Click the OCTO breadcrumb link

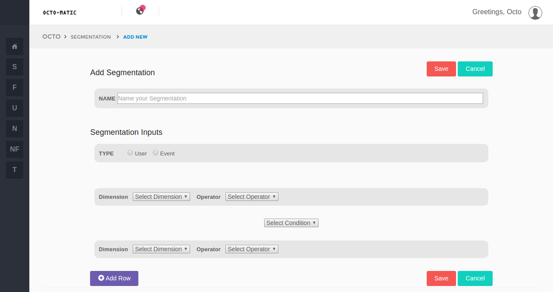51,37
